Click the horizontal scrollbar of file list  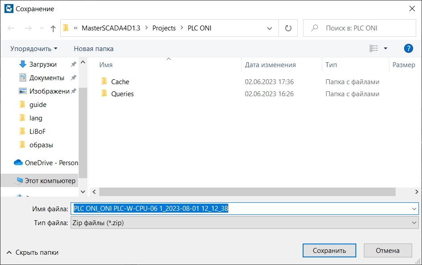247,192
